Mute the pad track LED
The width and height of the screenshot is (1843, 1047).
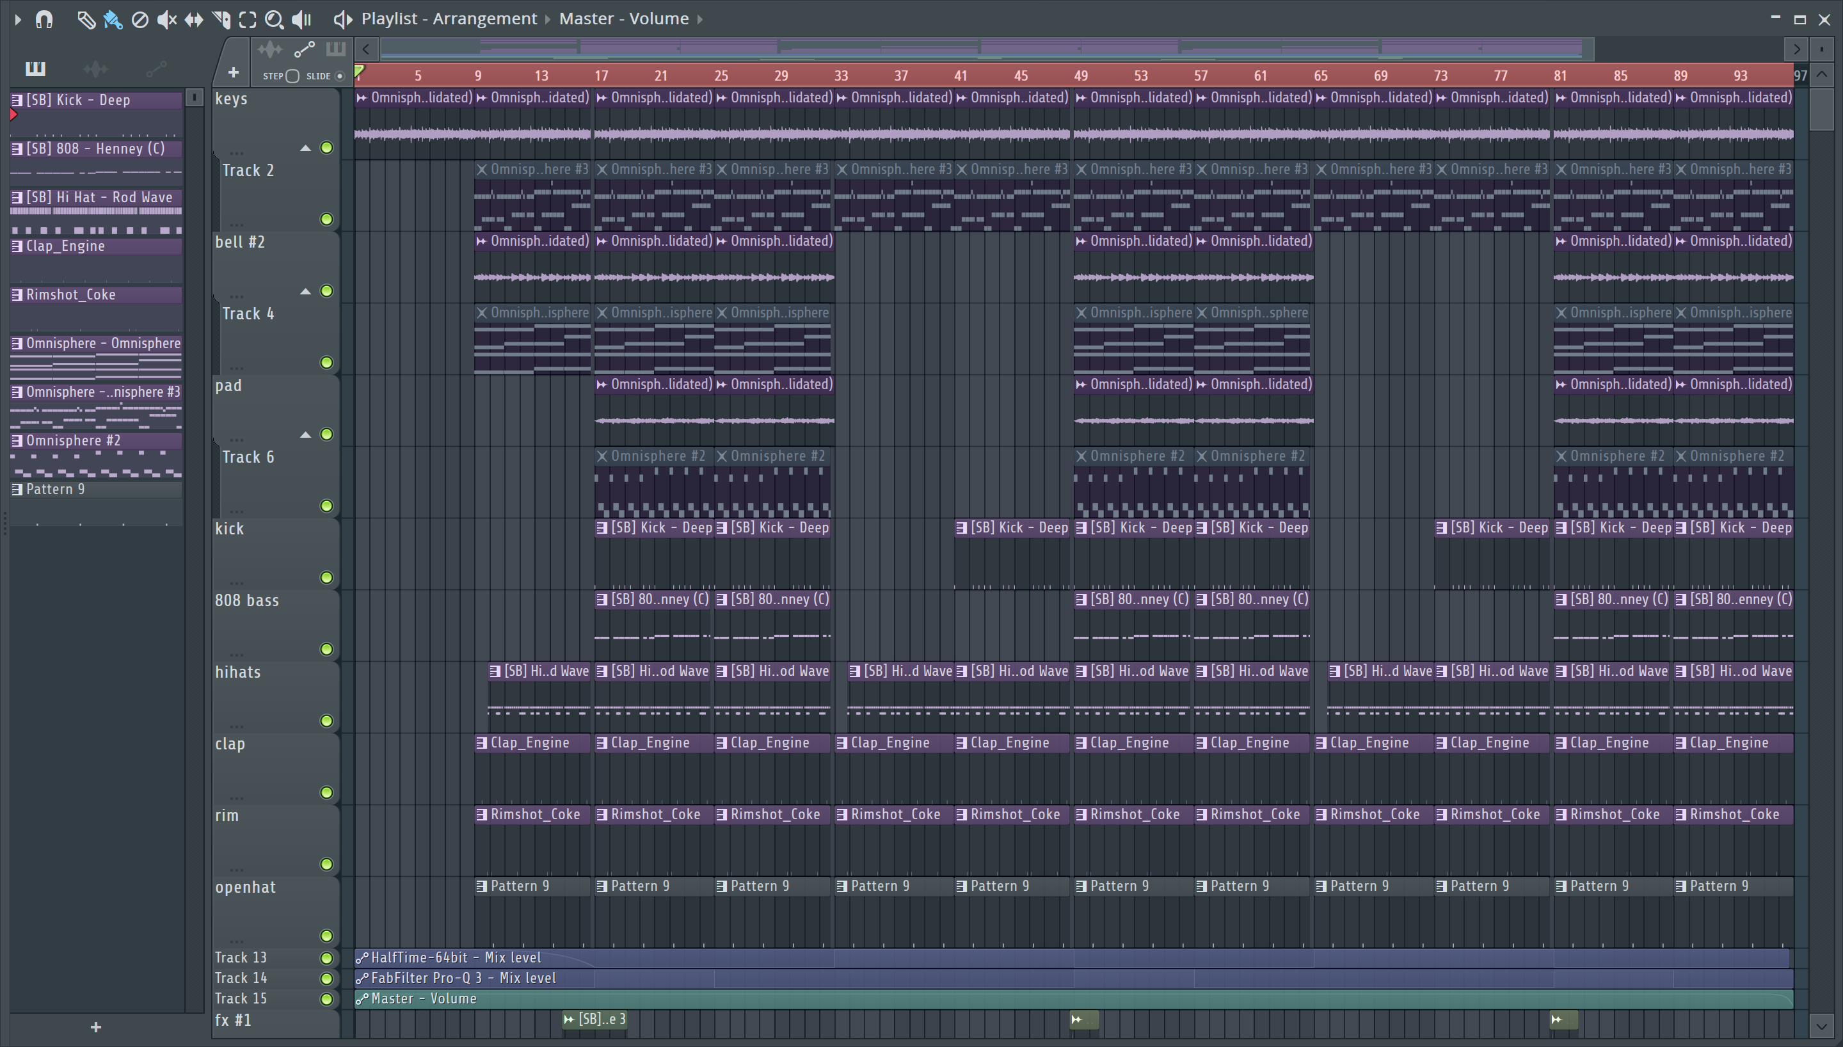coord(326,435)
